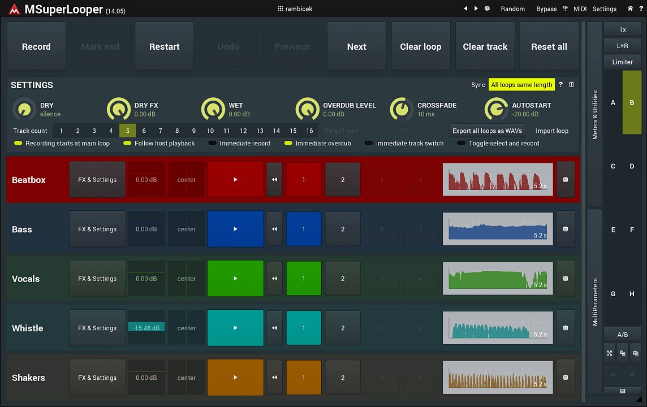Open the MIDI menu
This screenshot has height=407, width=647.
coord(580,8)
